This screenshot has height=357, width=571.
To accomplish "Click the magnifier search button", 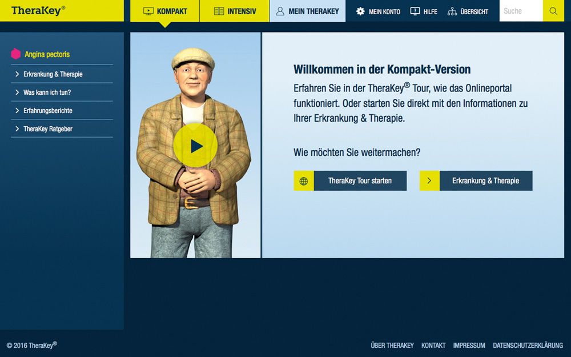I will coord(553,11).
